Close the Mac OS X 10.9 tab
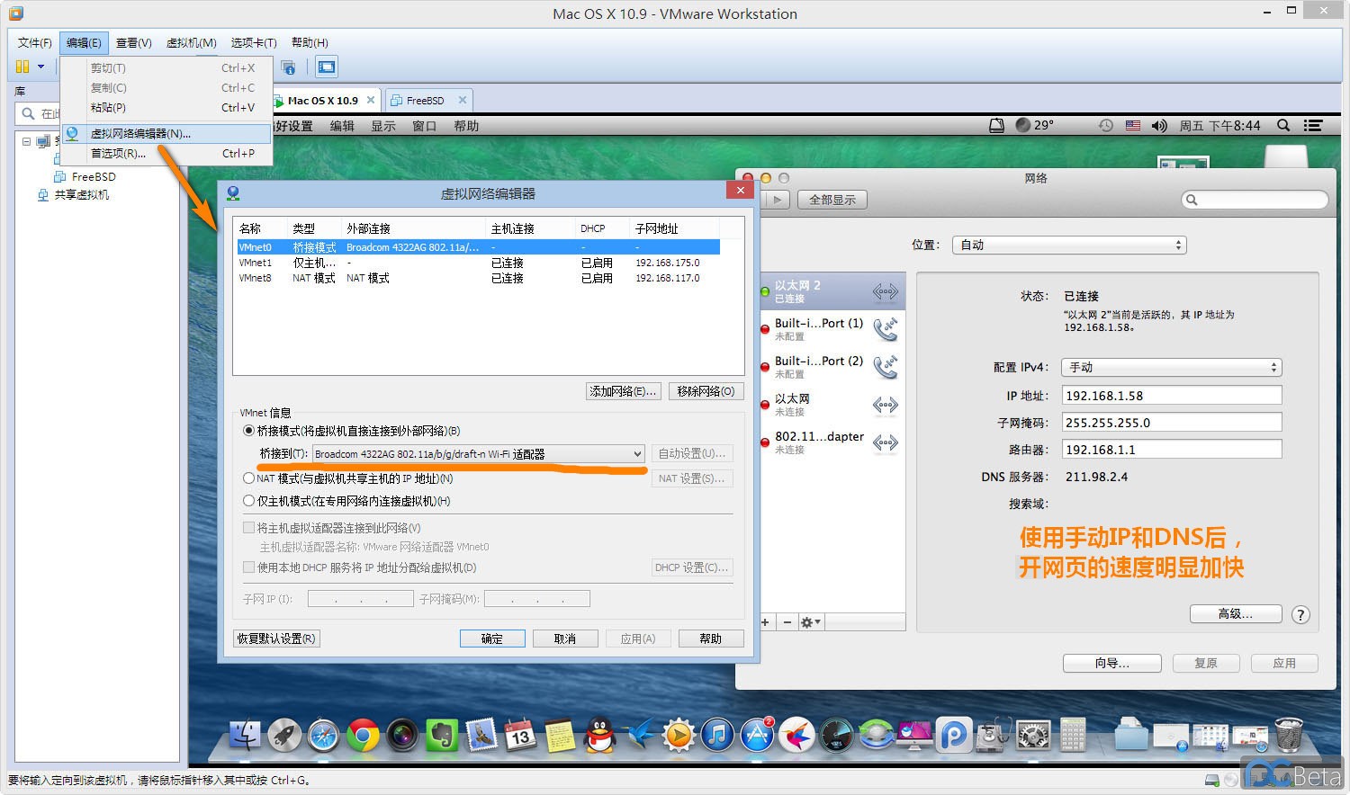This screenshot has height=795, width=1350. (x=370, y=100)
